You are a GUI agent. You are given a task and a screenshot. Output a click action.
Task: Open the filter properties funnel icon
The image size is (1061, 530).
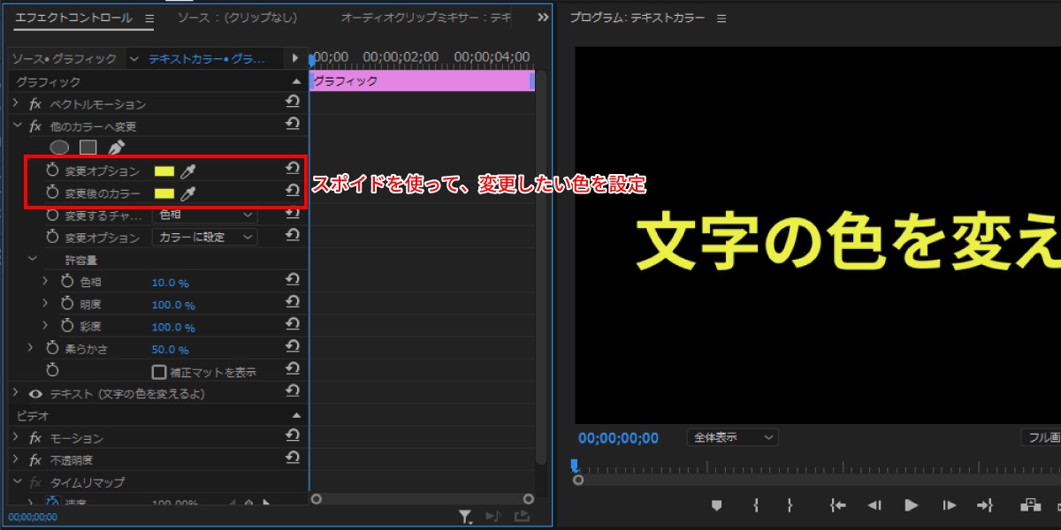[465, 517]
